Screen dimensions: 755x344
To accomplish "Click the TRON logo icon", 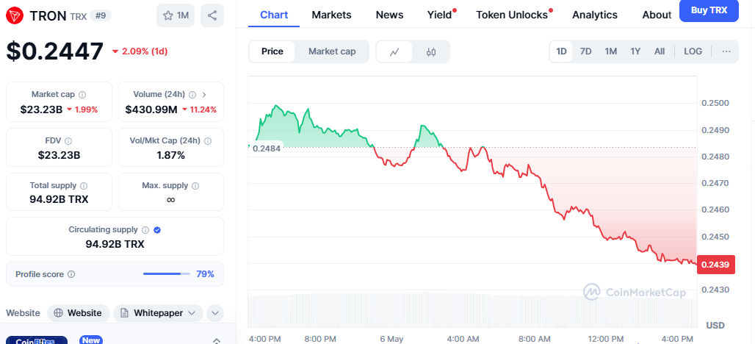I will pos(15,15).
